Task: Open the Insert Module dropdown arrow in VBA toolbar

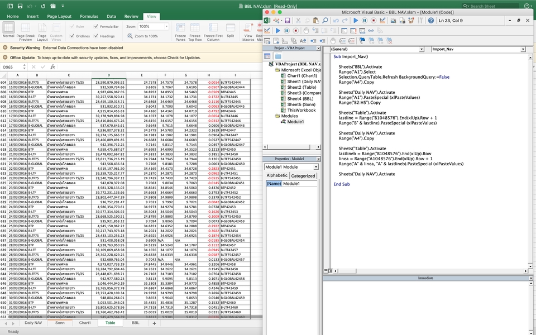Action: (281, 21)
